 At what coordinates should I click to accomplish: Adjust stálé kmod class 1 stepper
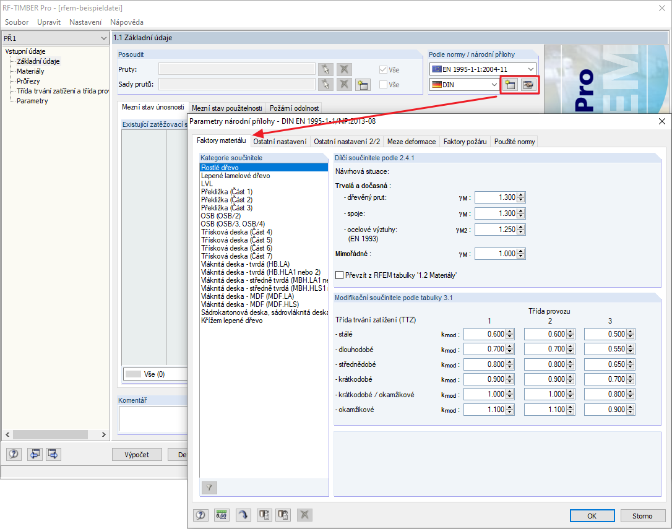510,334
